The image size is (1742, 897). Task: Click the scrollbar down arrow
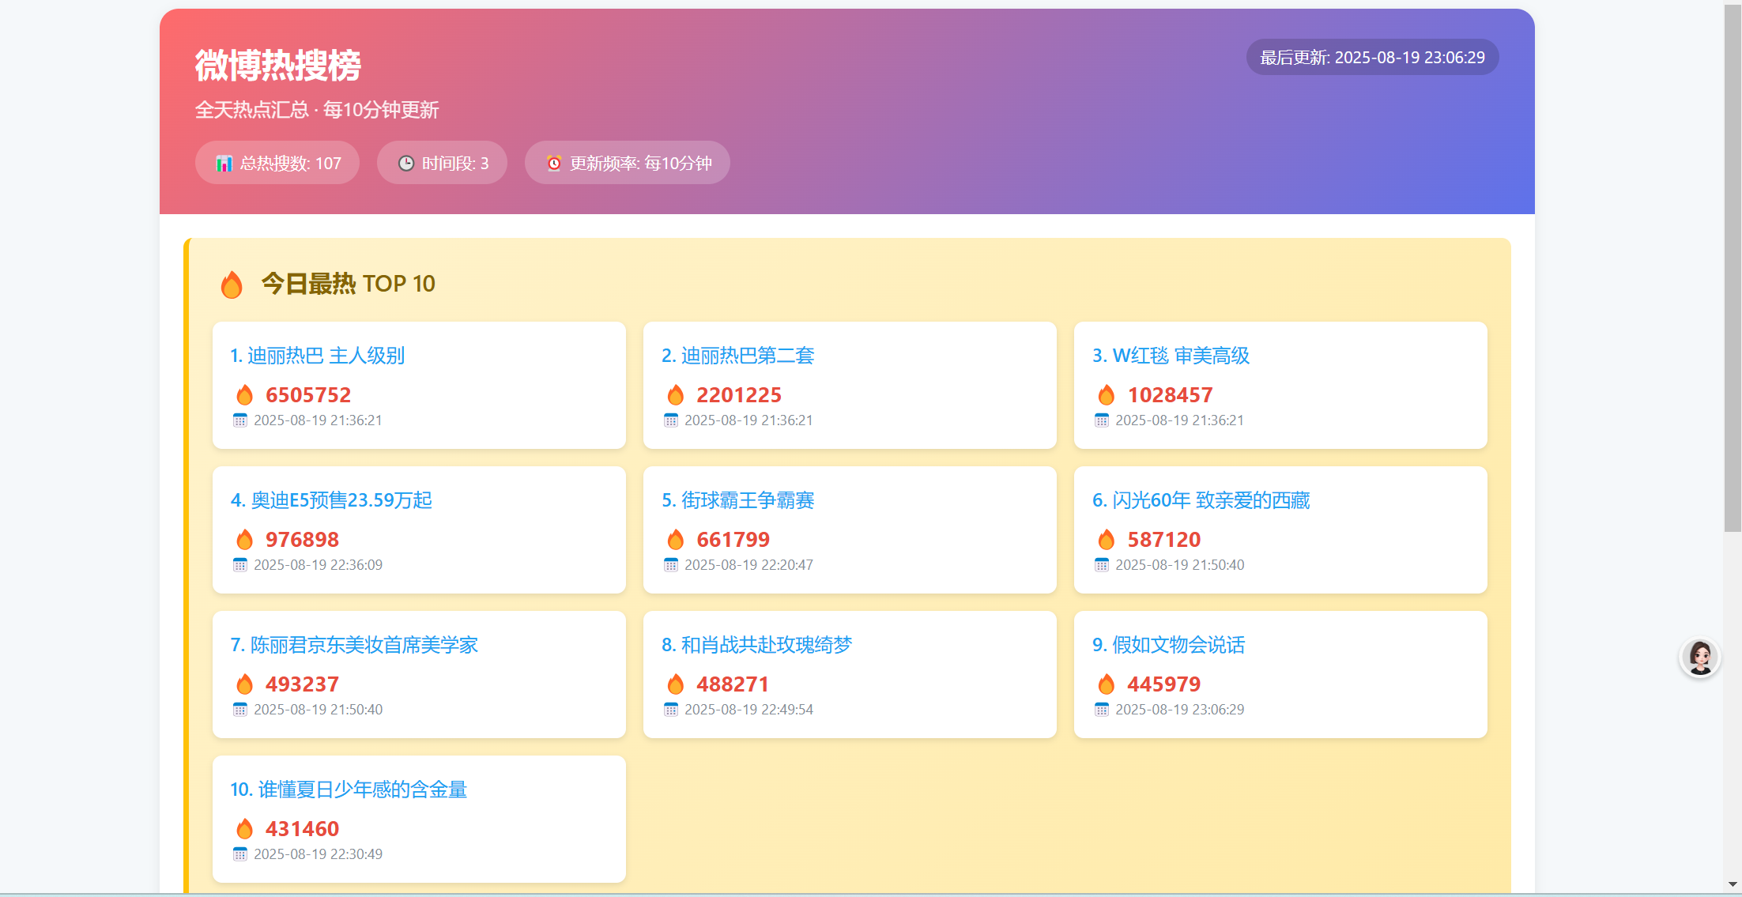pyautogui.click(x=1733, y=884)
